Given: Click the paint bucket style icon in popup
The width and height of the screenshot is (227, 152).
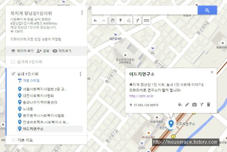Looking at the screenshot, I should [180, 104].
